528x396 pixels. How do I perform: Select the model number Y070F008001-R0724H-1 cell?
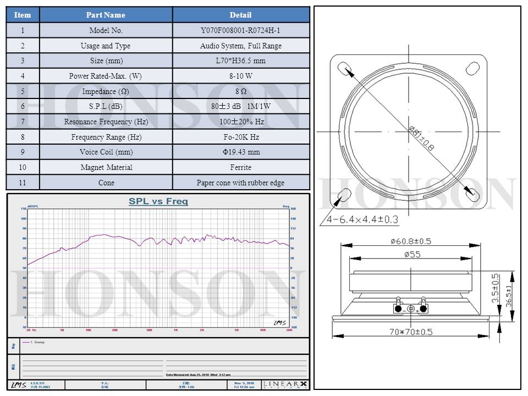pos(240,31)
